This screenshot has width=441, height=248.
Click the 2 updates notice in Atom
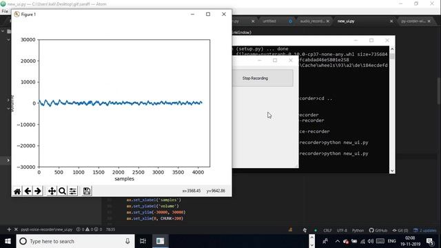[x=424, y=230]
